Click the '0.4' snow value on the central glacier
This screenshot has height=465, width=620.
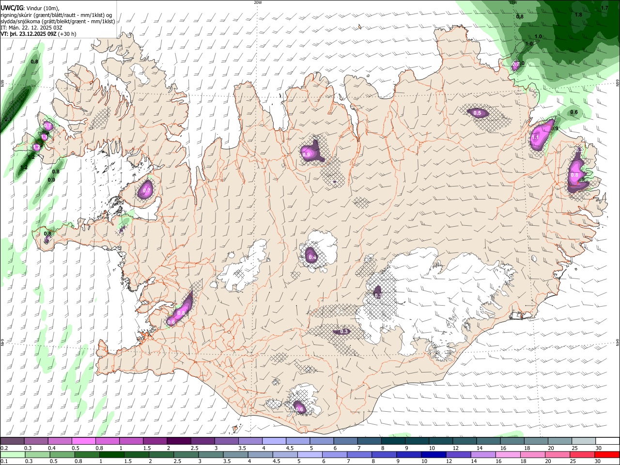[312, 258]
